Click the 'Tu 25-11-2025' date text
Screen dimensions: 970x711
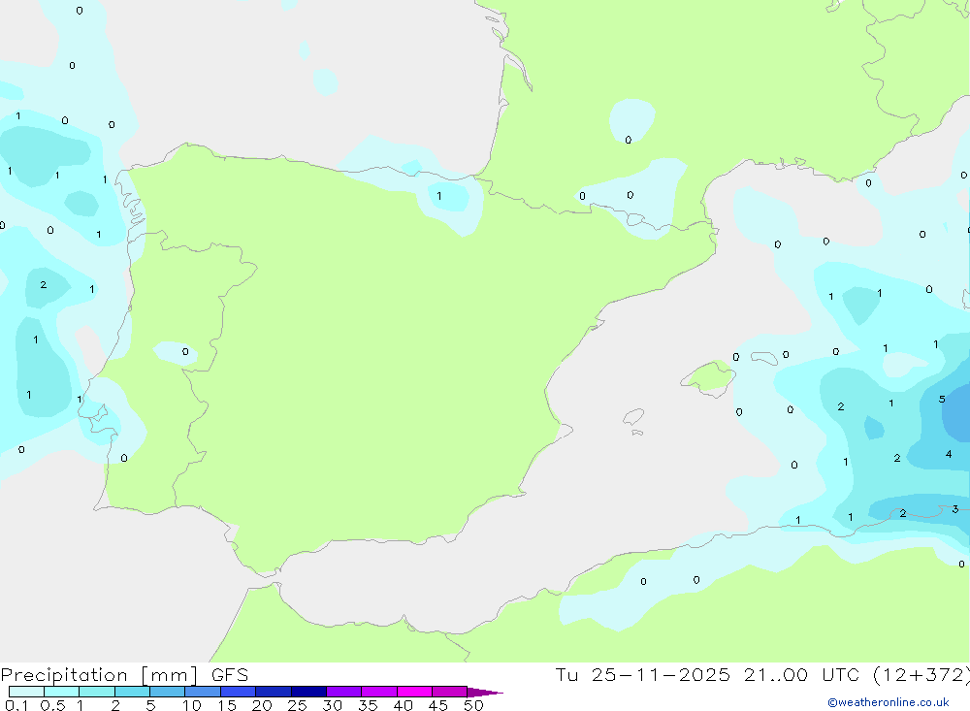pos(643,675)
